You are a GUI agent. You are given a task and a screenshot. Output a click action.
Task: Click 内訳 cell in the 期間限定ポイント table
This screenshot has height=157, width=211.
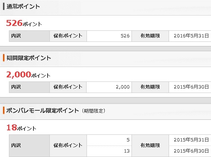[29, 87]
